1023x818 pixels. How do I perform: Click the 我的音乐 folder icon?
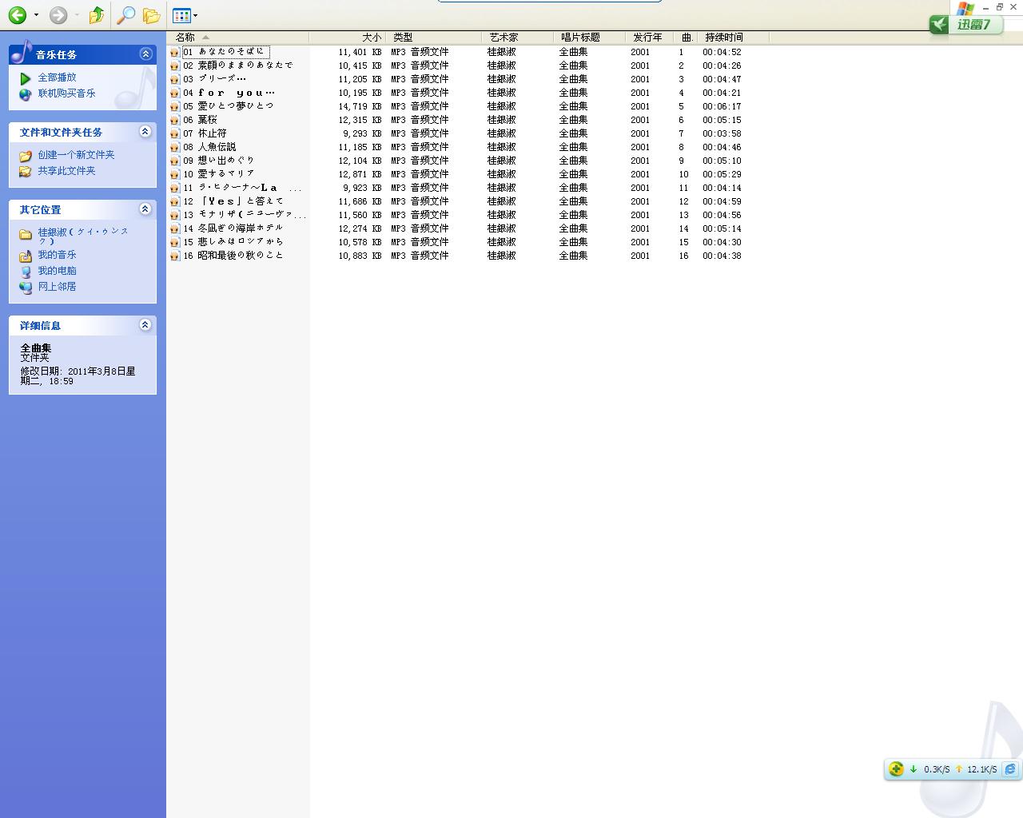[x=26, y=256]
